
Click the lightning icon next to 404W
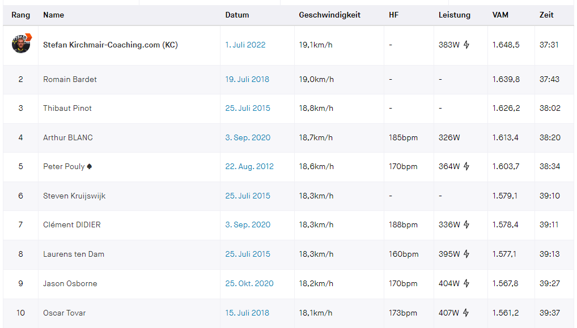pyautogui.click(x=466, y=283)
